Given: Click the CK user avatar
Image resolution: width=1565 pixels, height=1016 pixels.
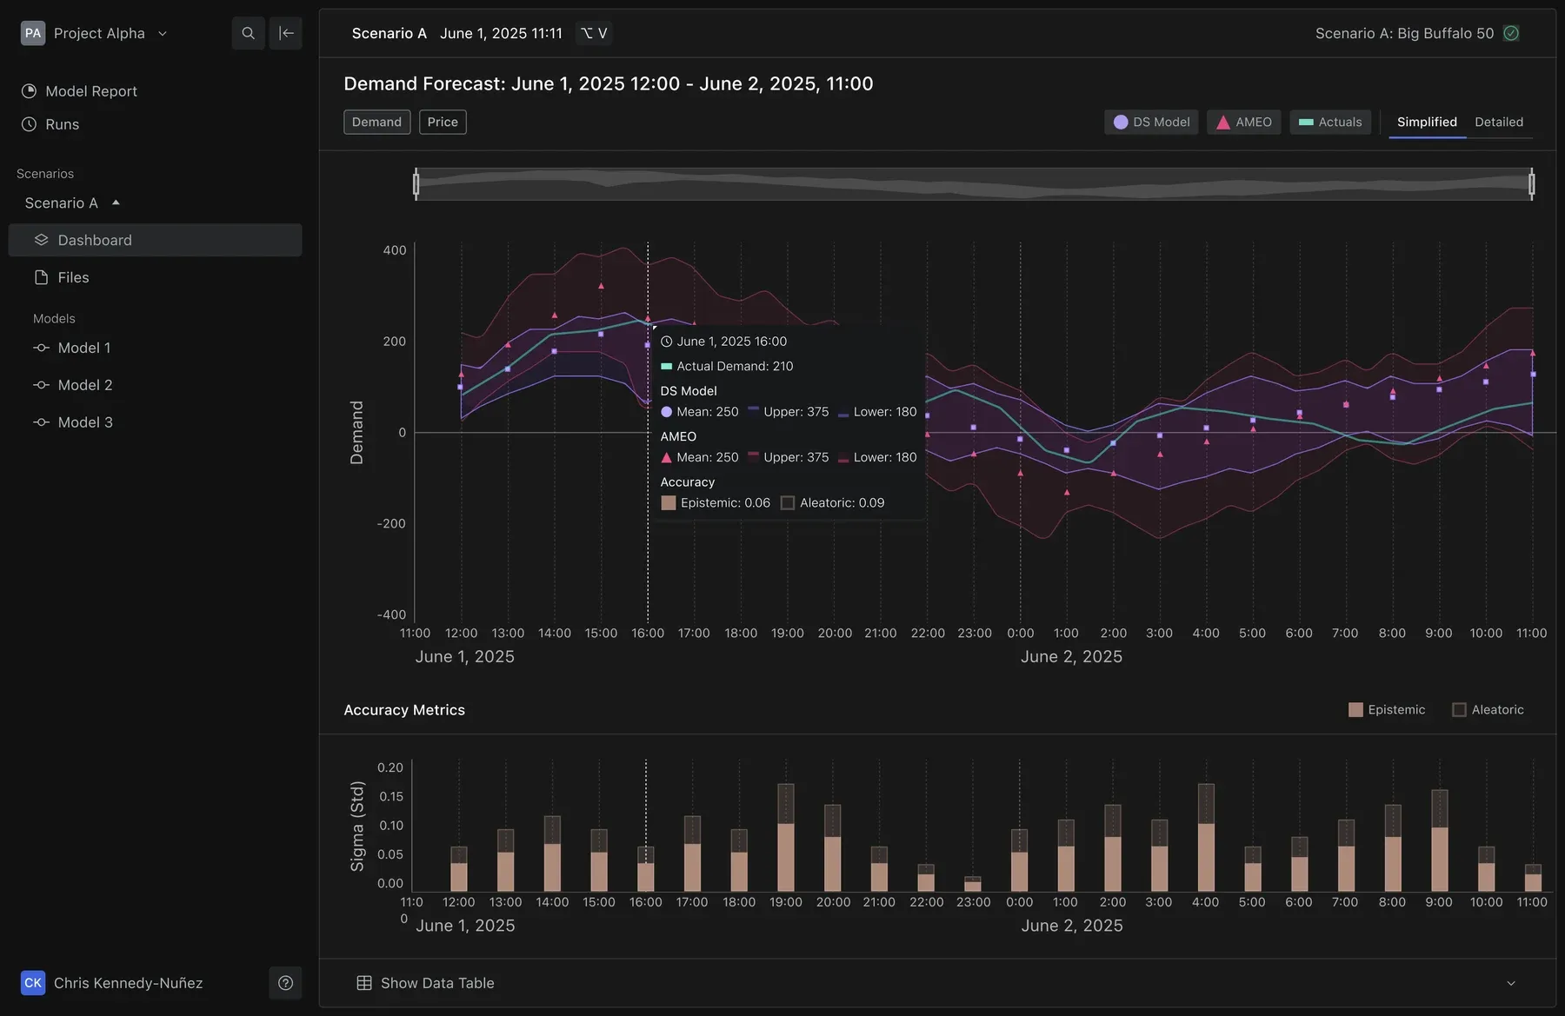Looking at the screenshot, I should click(33, 983).
